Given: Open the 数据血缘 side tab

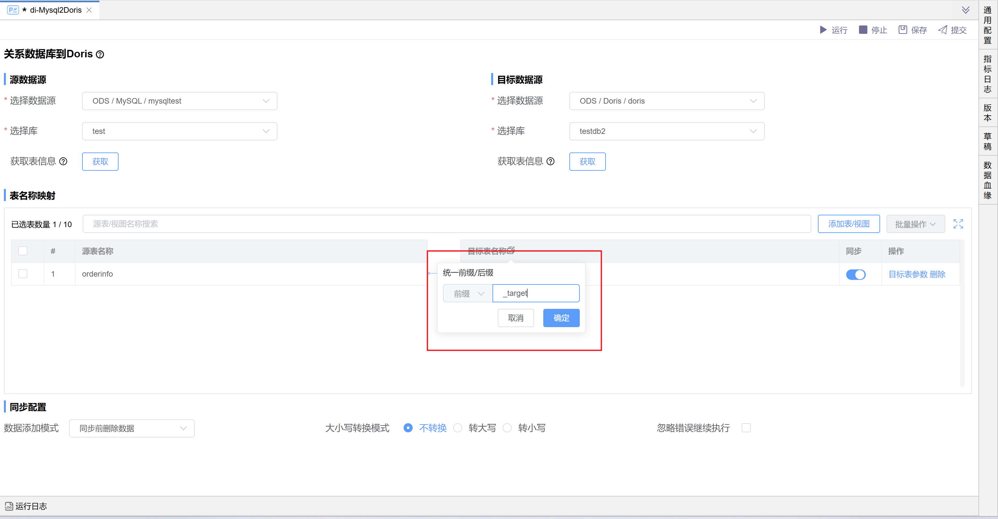Looking at the screenshot, I should pyautogui.click(x=988, y=180).
